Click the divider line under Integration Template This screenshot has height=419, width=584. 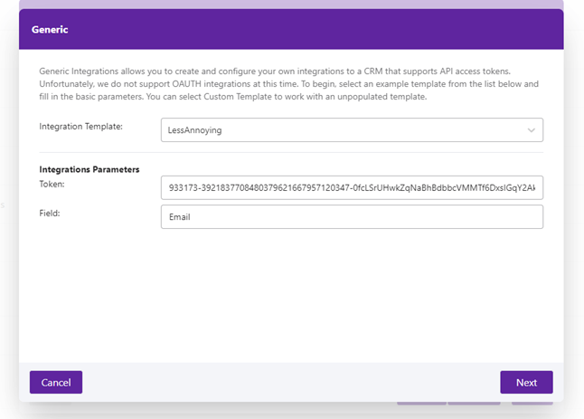coord(289,152)
